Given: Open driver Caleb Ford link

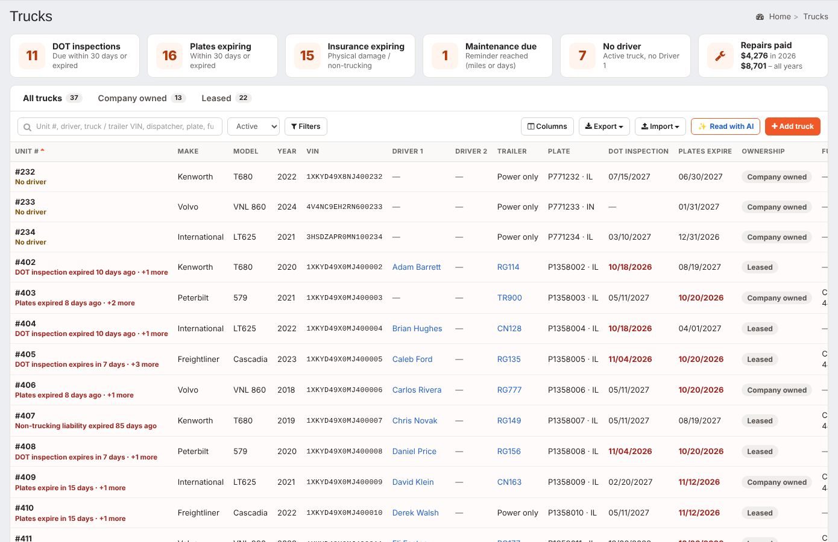Looking at the screenshot, I should 412,359.
